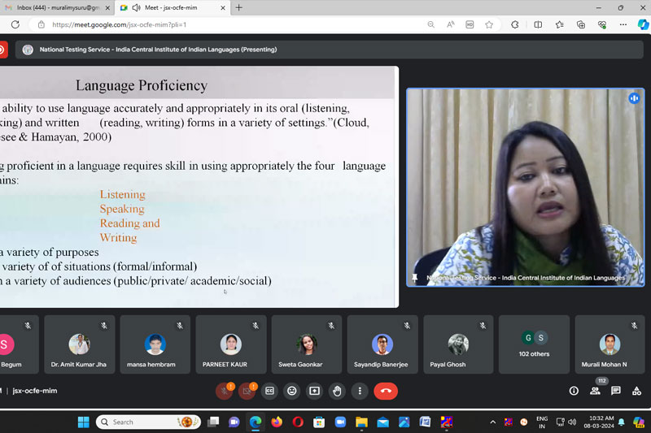Select Murali Mohan N participant tile

[x=609, y=344]
